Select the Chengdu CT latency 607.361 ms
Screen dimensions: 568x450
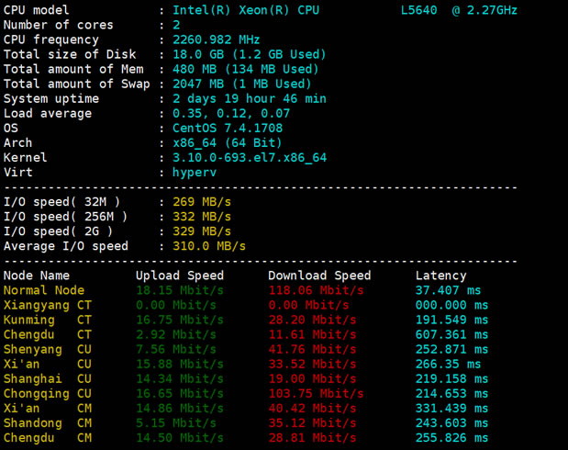tap(451, 334)
